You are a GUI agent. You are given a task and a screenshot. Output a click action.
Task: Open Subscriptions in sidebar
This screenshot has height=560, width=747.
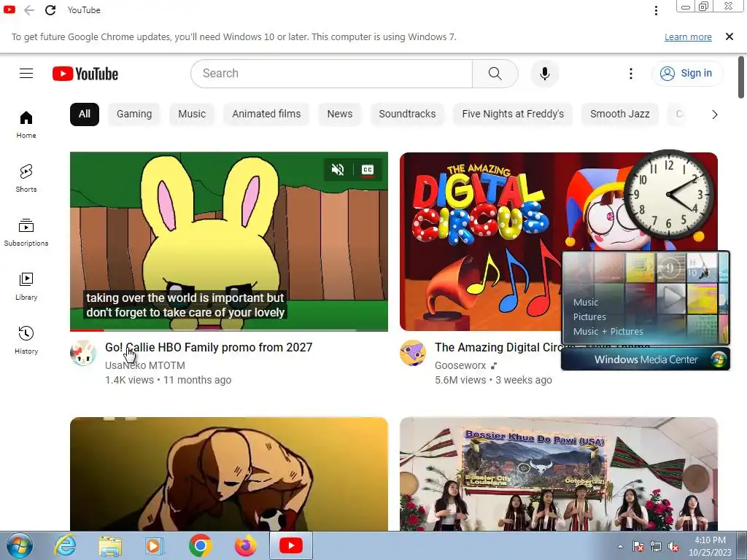pyautogui.click(x=26, y=233)
